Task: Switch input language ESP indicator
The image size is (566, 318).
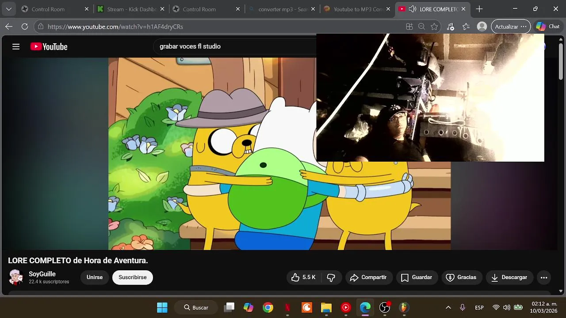Action: coord(479,307)
